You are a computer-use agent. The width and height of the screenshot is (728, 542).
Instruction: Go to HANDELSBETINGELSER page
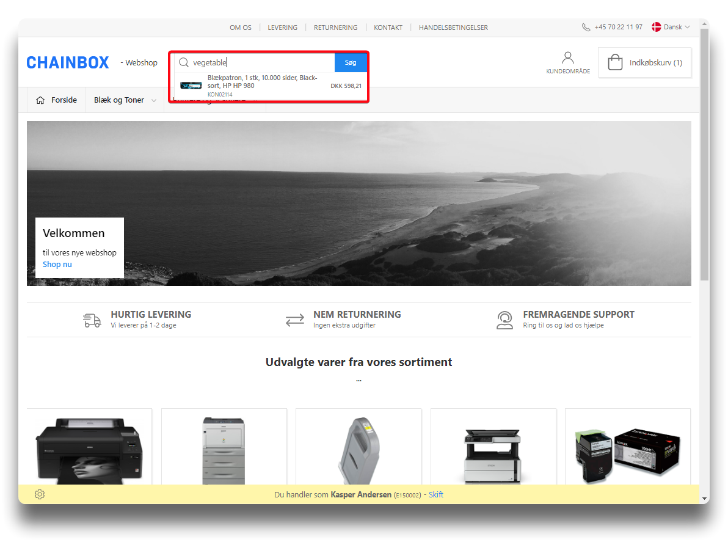[453, 27]
